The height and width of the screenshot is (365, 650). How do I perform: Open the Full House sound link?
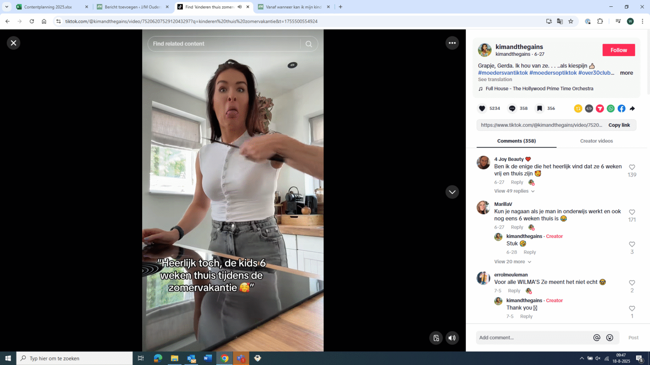click(x=540, y=89)
